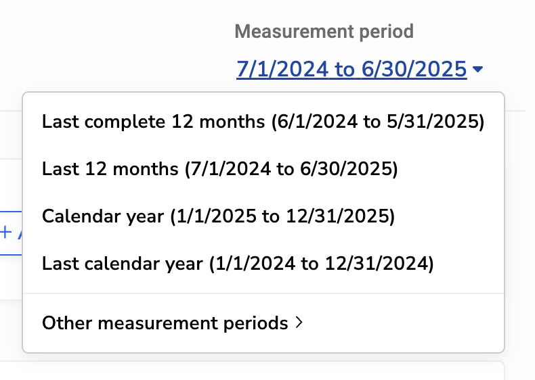The height and width of the screenshot is (380, 535).
Task: Choose the "Calendar year" menu entry
Action: [218, 216]
